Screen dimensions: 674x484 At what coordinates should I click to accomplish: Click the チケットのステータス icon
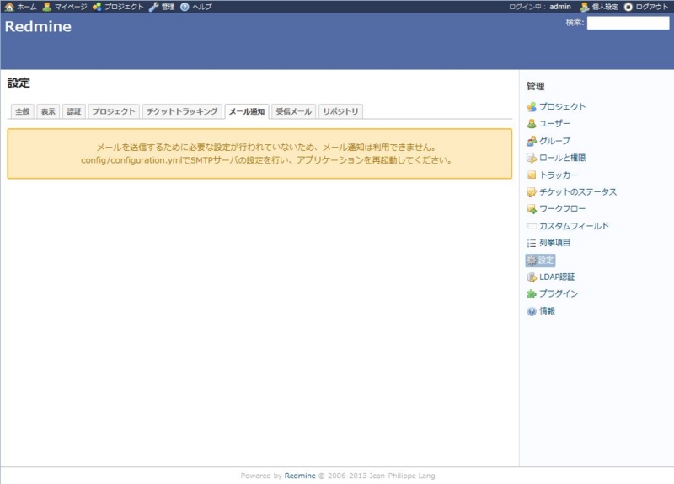click(x=532, y=192)
